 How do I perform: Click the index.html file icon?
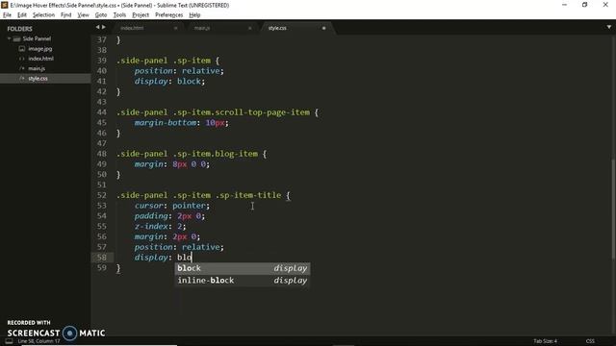[21, 59]
